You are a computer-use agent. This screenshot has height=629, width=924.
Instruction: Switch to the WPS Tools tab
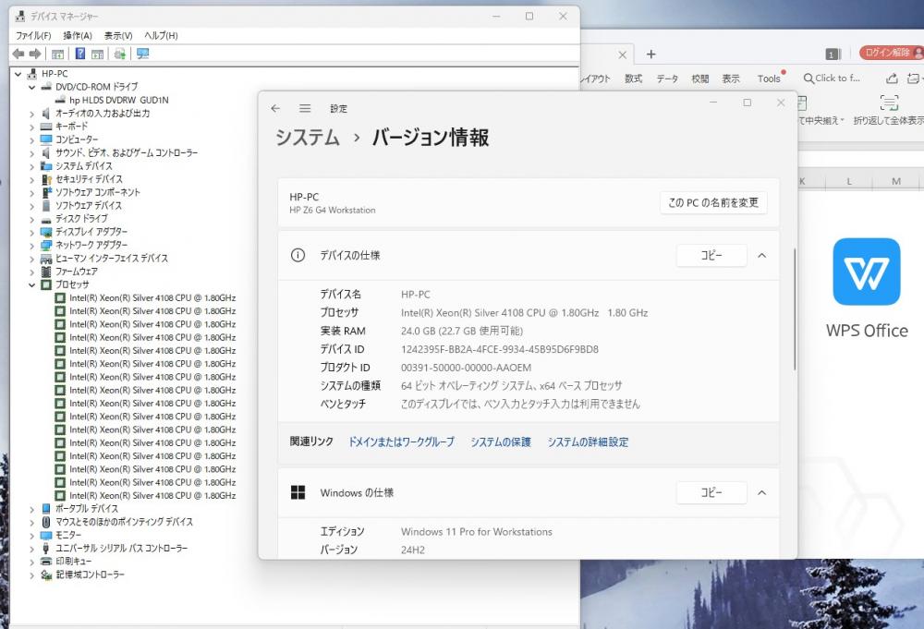click(x=769, y=79)
